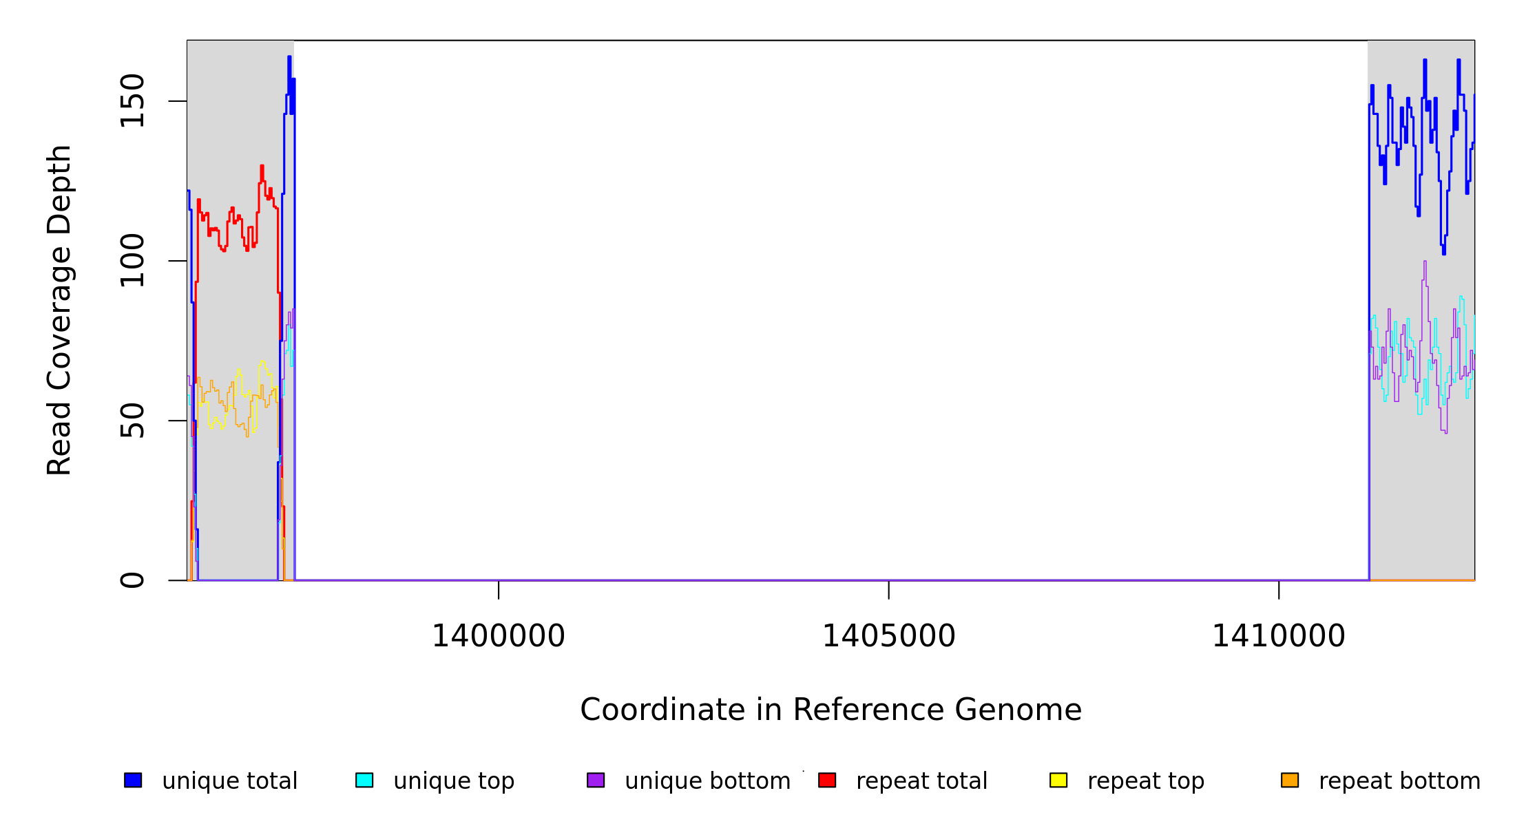Click the 1405000 x-axis tick label
Viewport: 1515px width, 826px height.
pyautogui.click(x=888, y=637)
